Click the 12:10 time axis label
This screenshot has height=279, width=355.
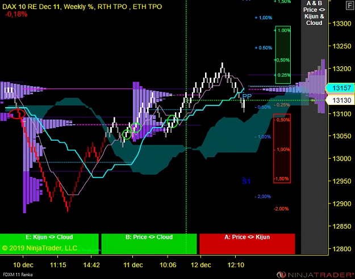click(x=236, y=265)
